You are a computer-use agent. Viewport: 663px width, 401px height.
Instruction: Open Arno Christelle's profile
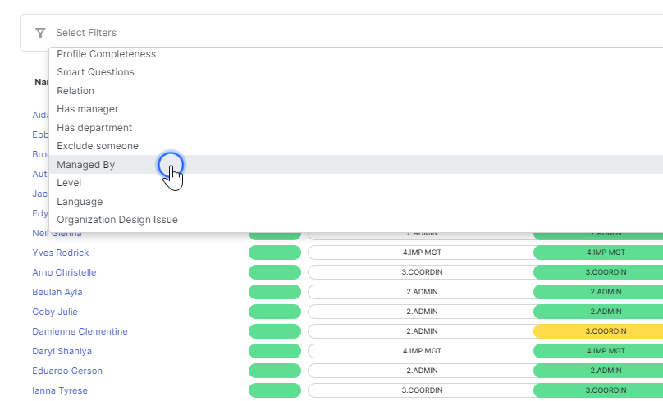[x=64, y=272]
